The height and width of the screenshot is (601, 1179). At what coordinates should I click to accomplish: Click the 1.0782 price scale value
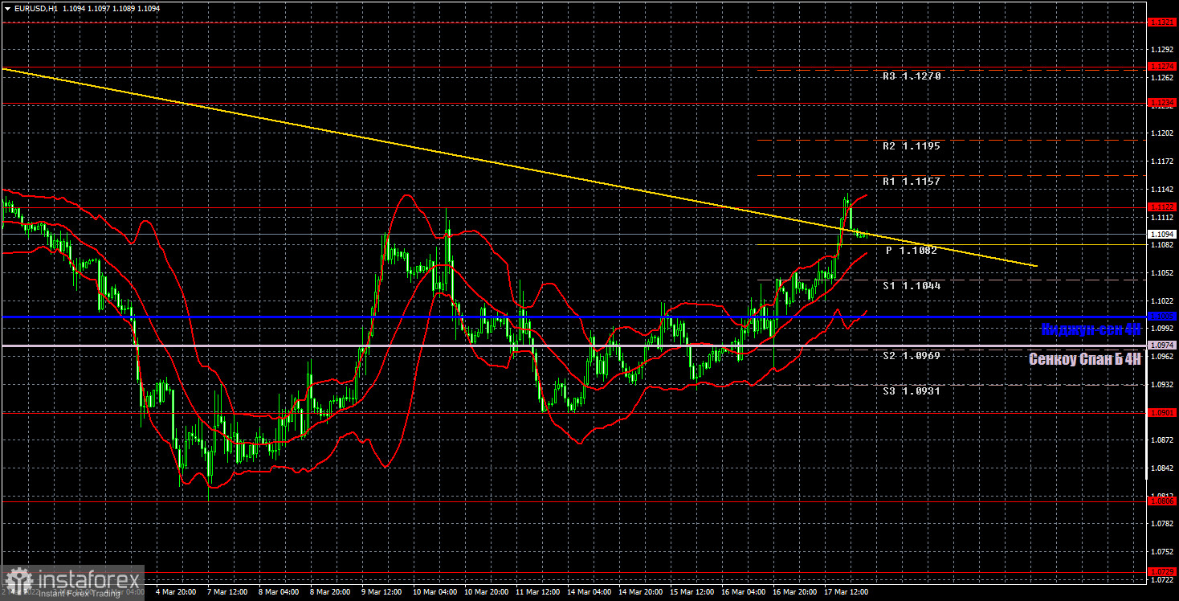click(x=1161, y=524)
